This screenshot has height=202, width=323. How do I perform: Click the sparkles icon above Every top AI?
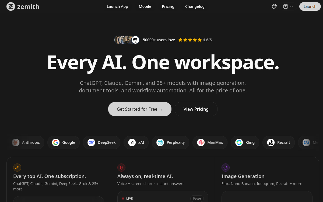[x=17, y=168]
